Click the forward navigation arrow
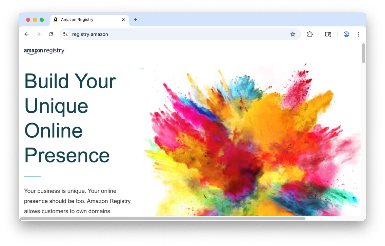This screenshot has height=246, width=385. tap(39, 34)
